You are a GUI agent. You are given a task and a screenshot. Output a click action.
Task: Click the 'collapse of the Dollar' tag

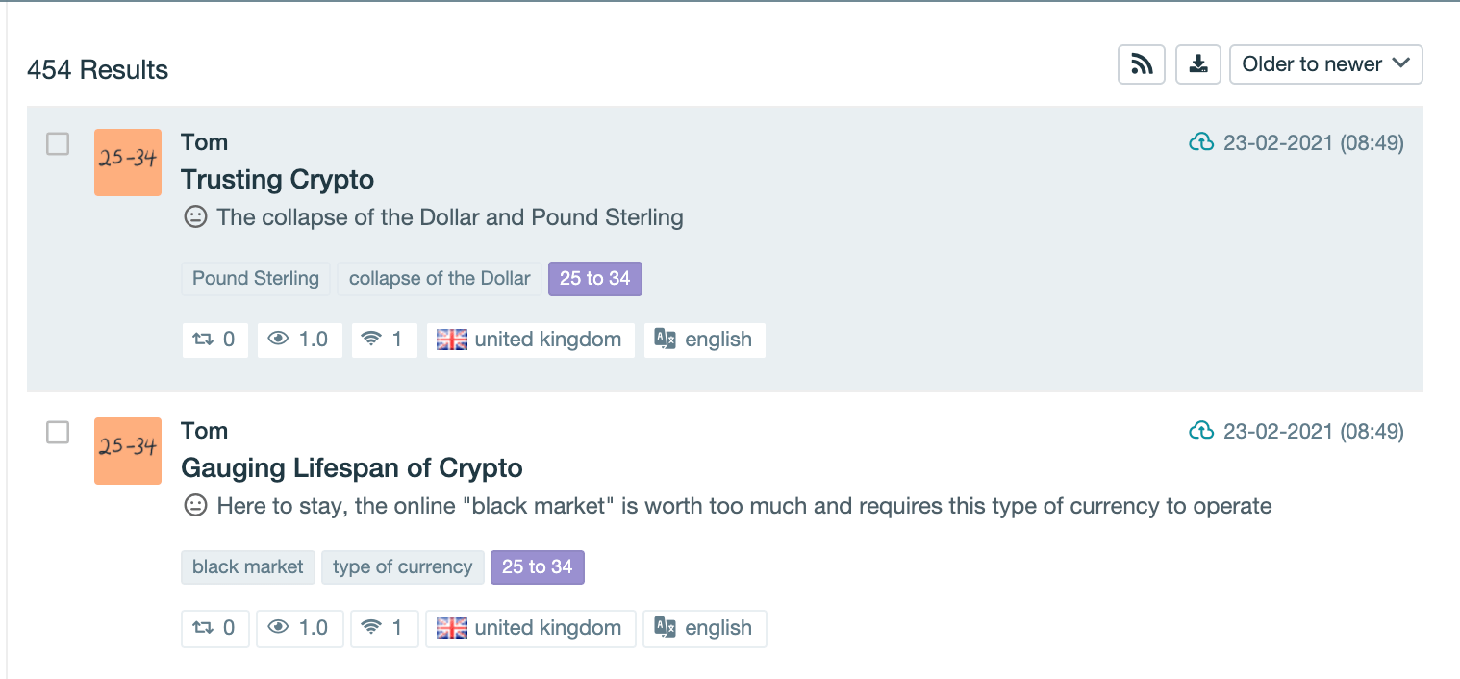click(440, 279)
